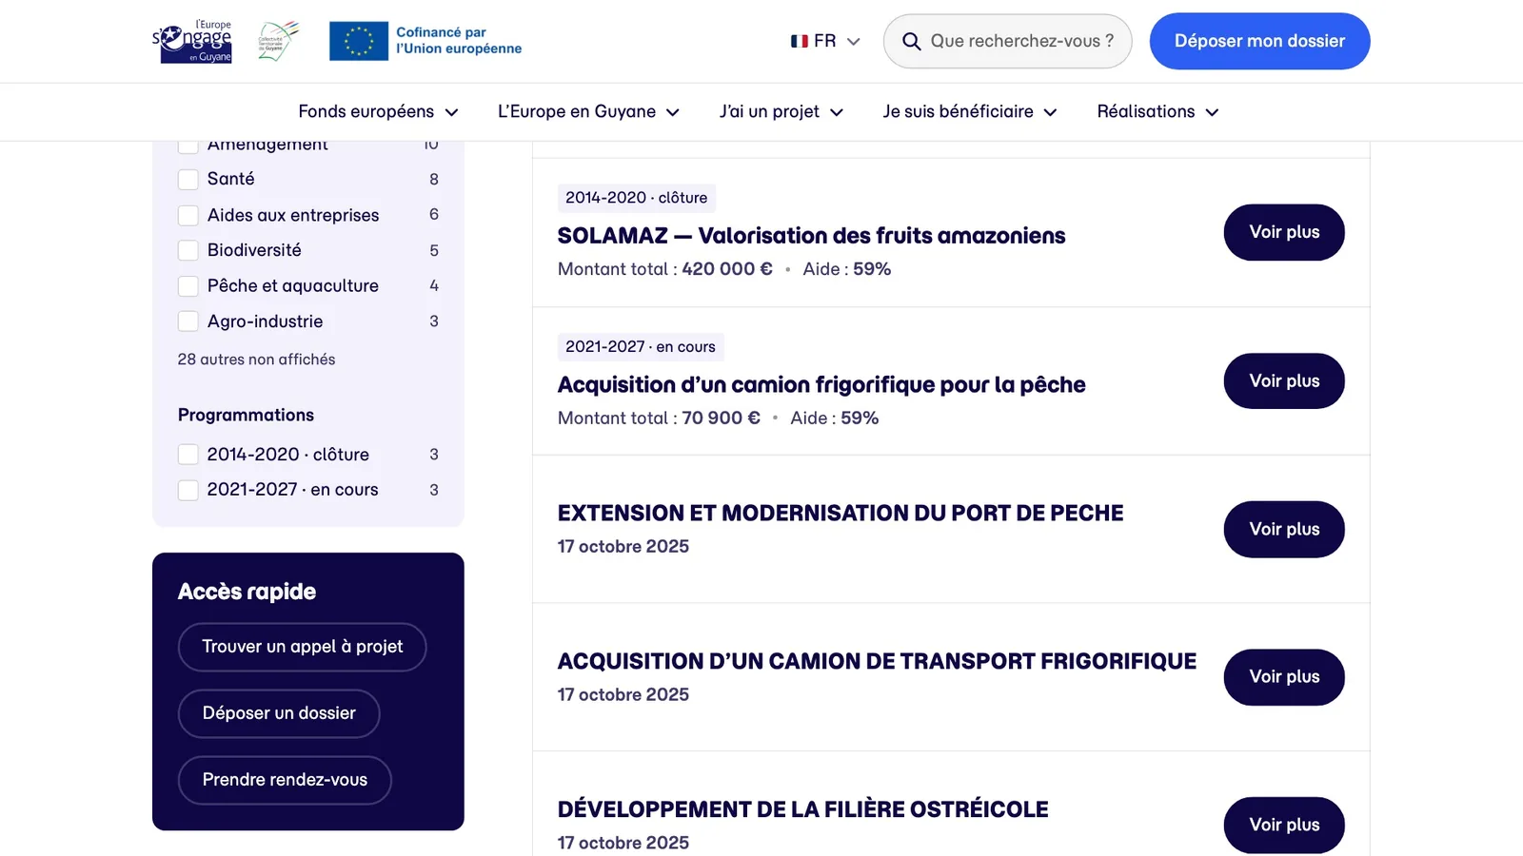Click the Collectivité Territoriale de Guyane logo
Screen dimensions: 1523x856
click(279, 41)
